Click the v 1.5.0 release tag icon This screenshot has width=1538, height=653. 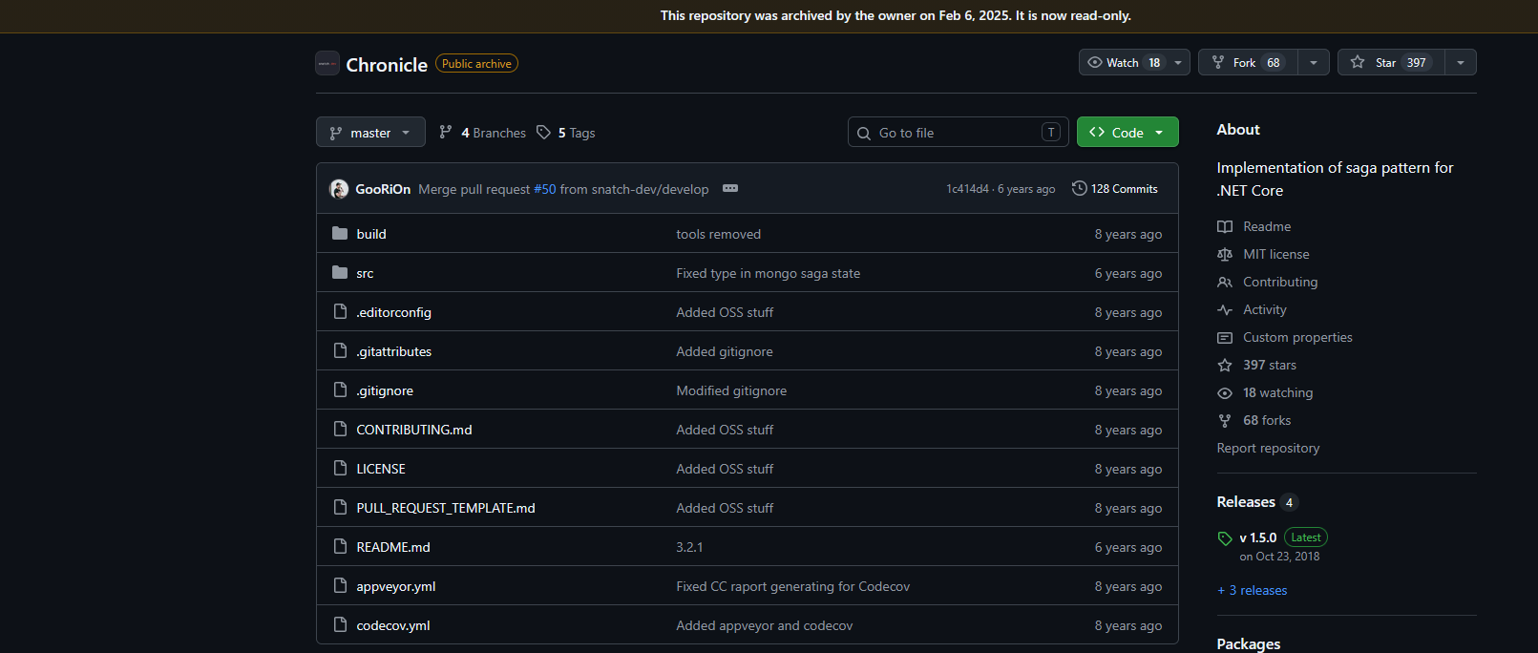1225,538
